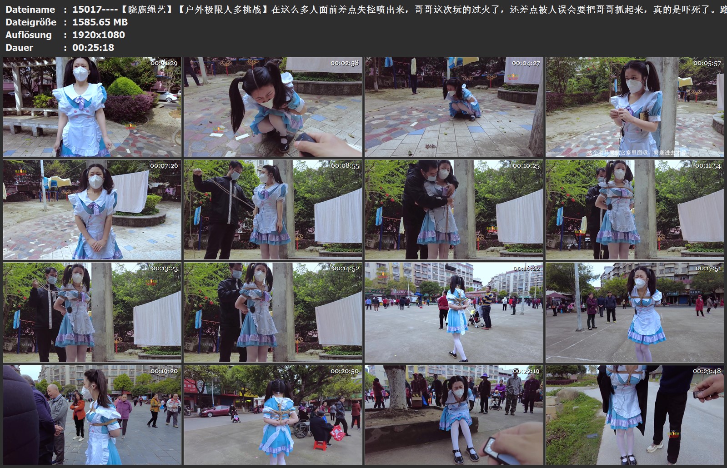727x468 pixels.
Task: Click the resolution value 1920x1080
Action: pos(99,35)
